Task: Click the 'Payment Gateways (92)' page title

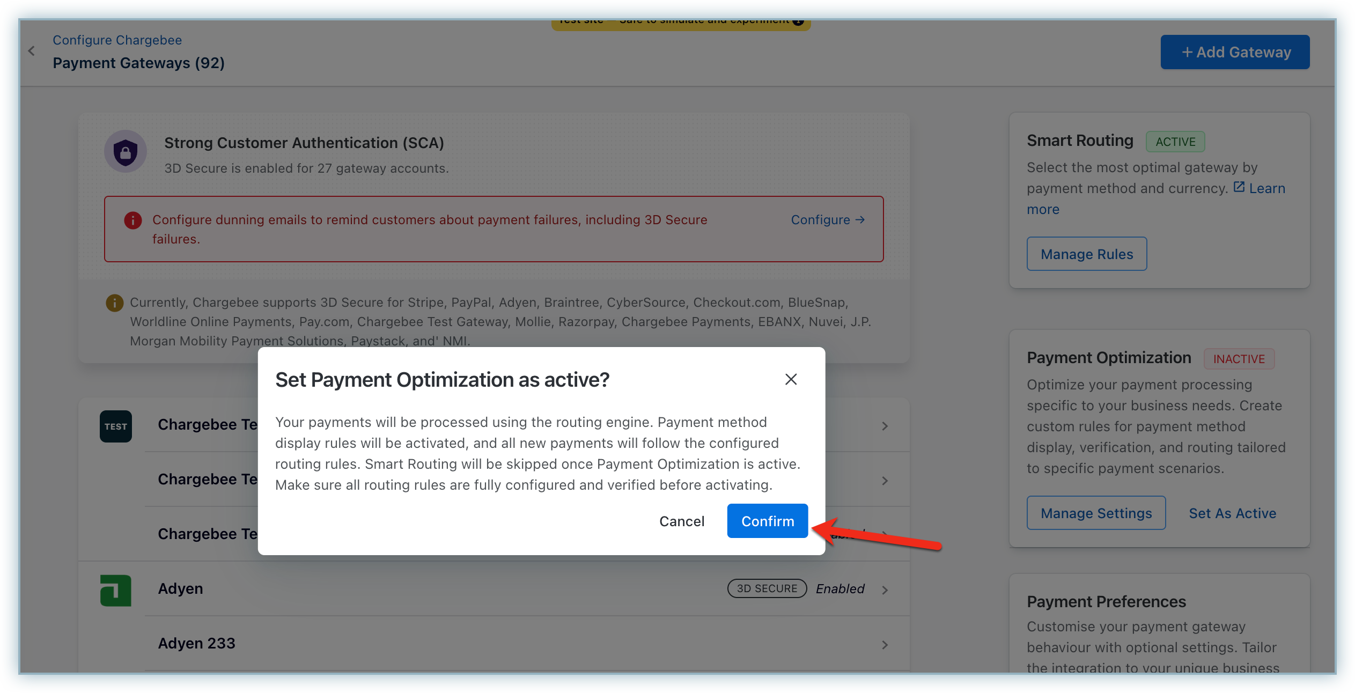Action: [x=138, y=63]
